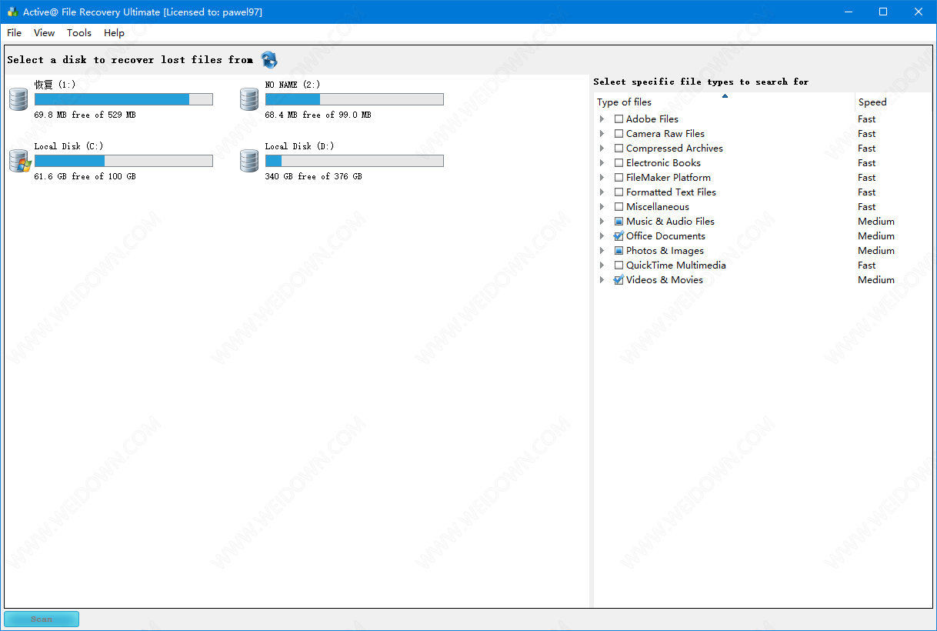The width and height of the screenshot is (937, 631).
Task: Check the Camera Raw Files checkbox
Action: click(619, 134)
